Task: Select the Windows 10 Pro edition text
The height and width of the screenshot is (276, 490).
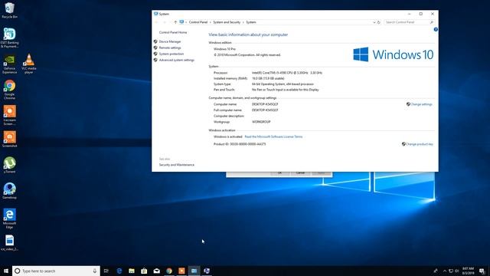Action: click(x=224, y=49)
